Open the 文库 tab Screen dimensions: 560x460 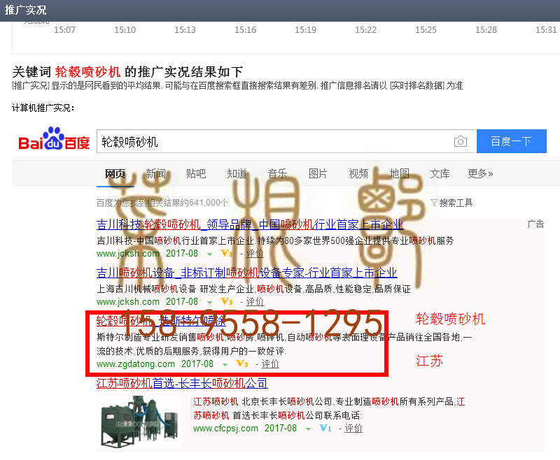click(x=440, y=173)
